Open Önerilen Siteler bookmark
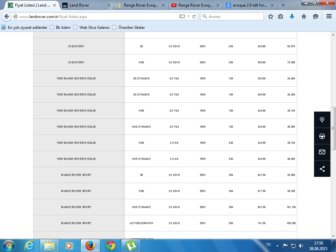This screenshot has width=336, height=252. click(128, 28)
